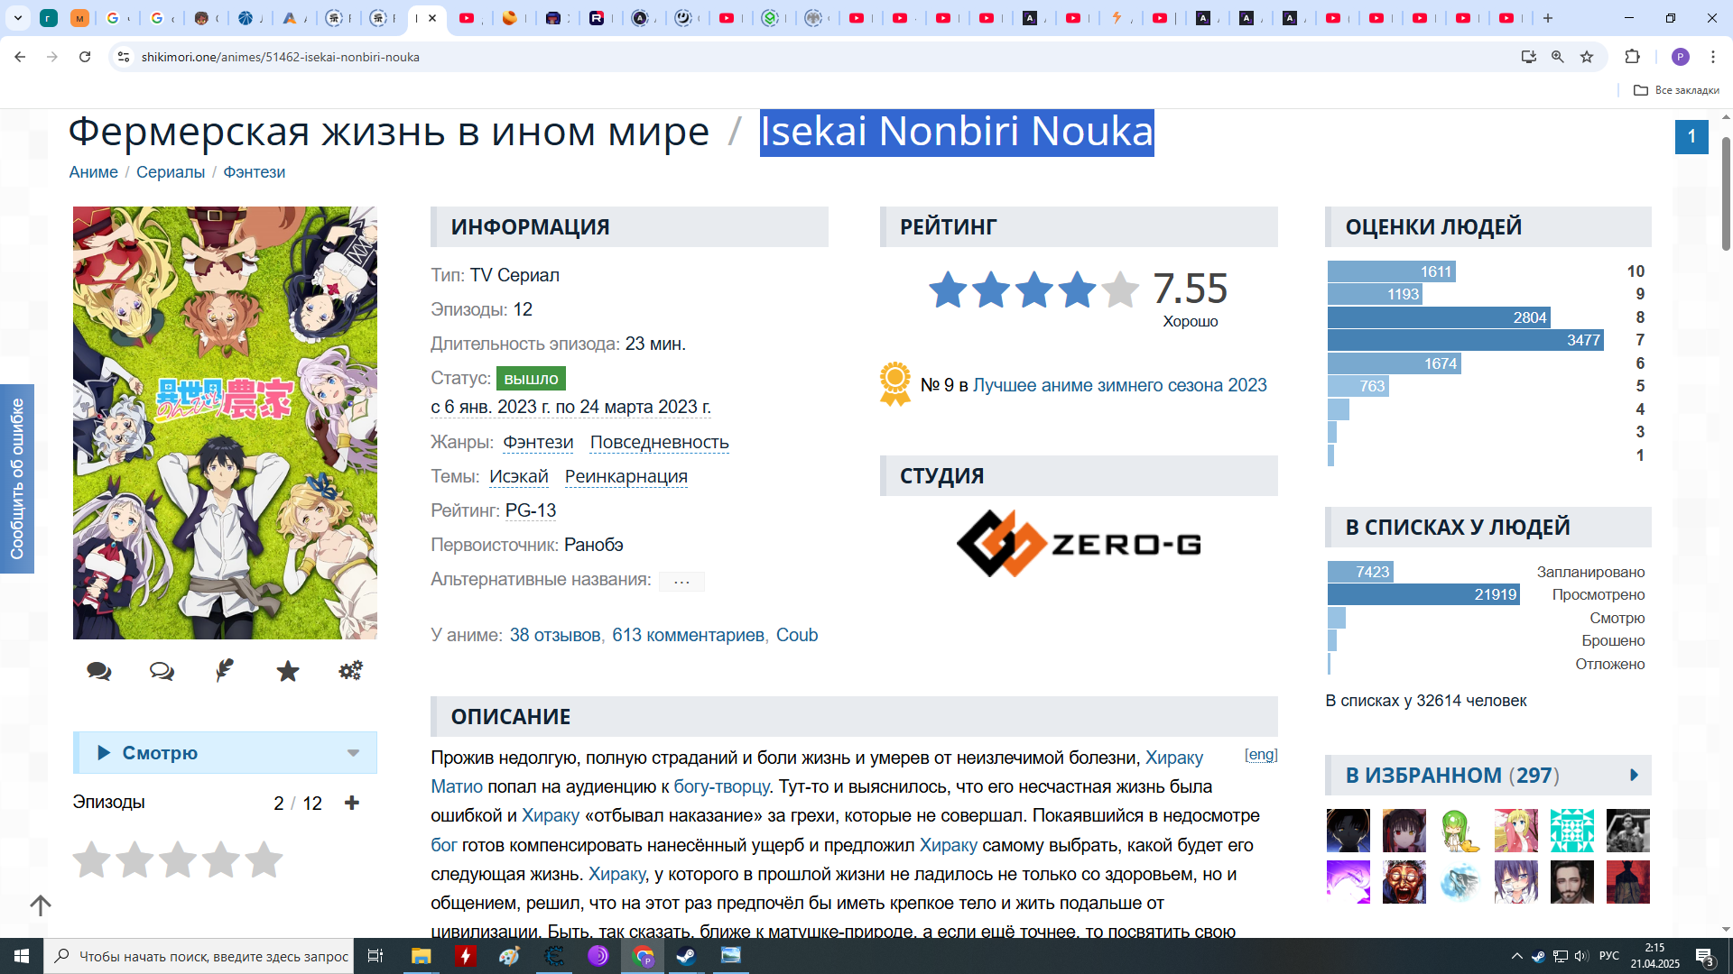
Task: Open File Explorer from taskbar
Action: click(421, 956)
